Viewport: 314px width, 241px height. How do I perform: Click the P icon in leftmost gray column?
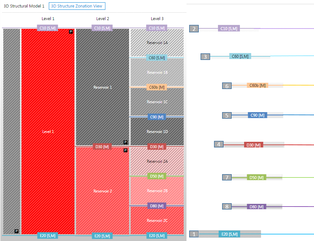(16, 231)
